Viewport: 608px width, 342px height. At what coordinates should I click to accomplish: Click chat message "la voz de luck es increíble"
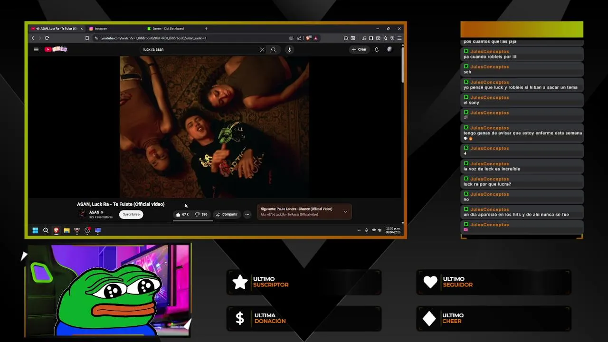coord(492,169)
